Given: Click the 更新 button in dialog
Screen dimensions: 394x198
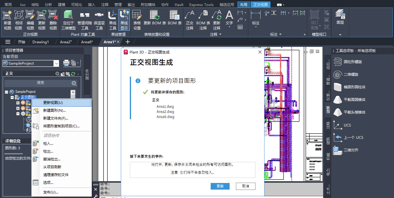Looking at the screenshot, I should (220, 186).
